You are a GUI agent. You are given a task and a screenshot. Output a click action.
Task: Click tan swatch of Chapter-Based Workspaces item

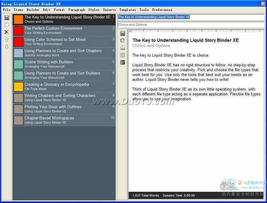[x=18, y=120]
